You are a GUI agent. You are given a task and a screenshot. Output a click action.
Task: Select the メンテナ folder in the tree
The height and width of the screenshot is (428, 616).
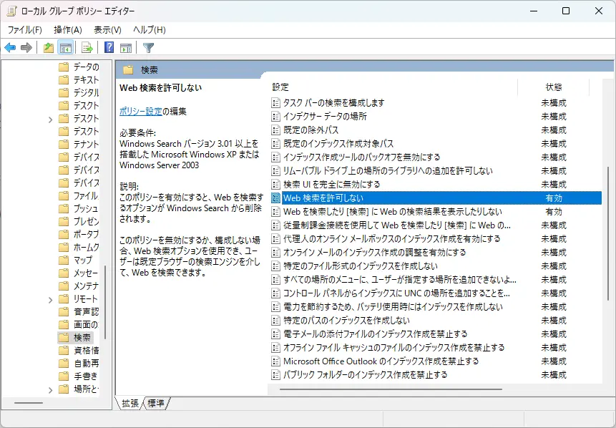click(87, 286)
